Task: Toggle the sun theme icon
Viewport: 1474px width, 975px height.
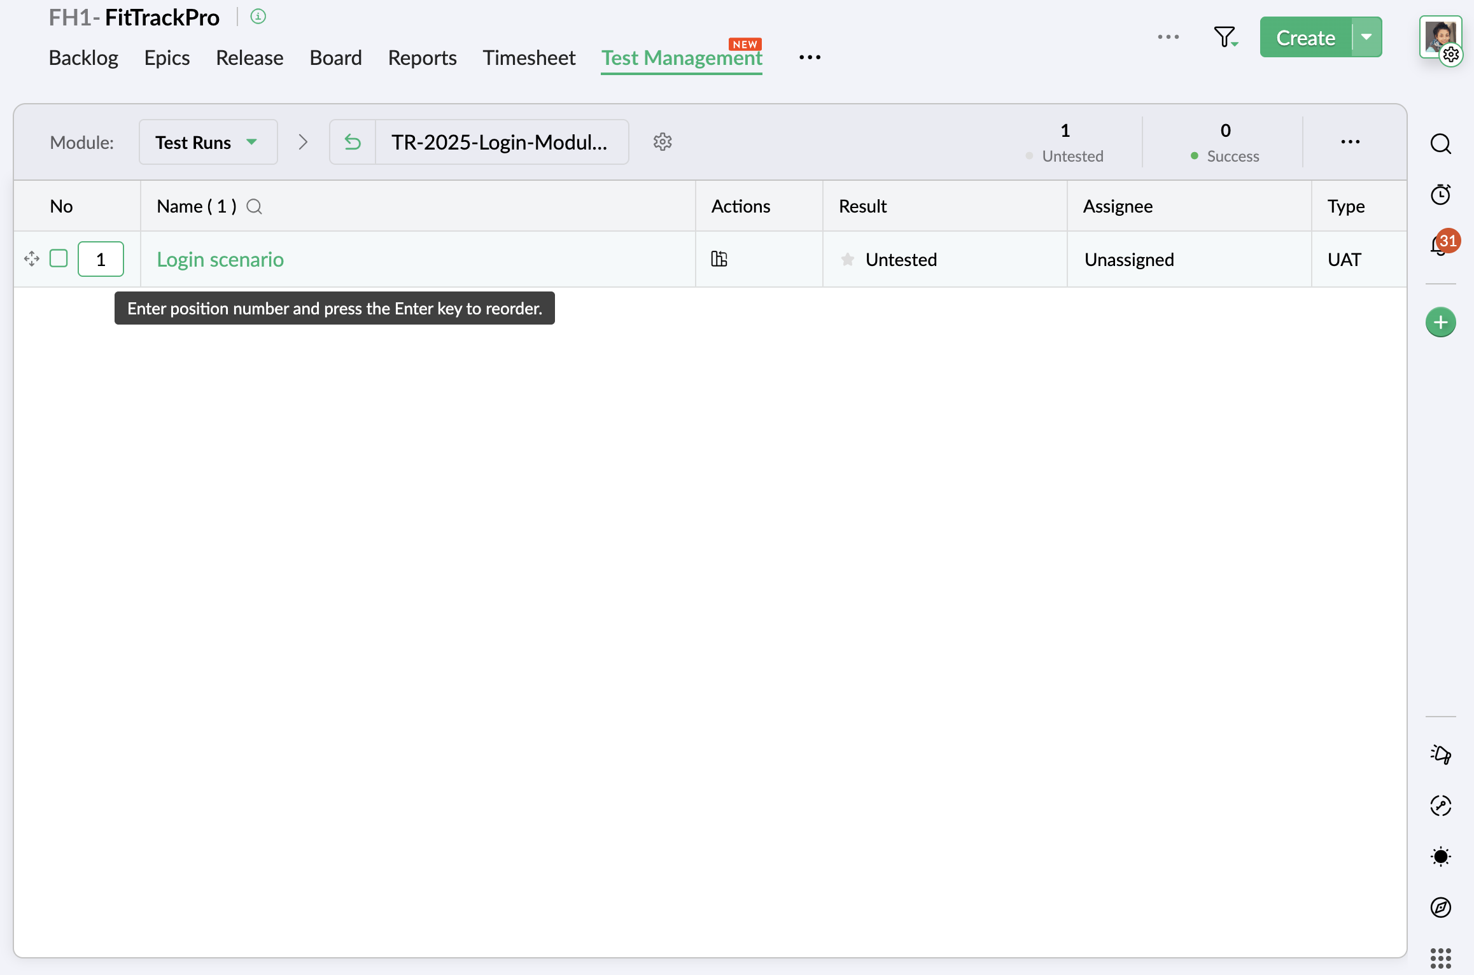Action: [x=1441, y=857]
